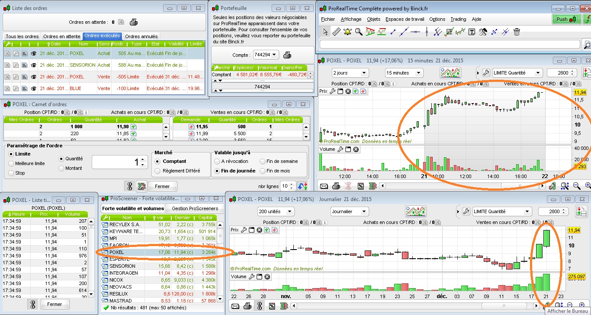
Task: Open indicators icon on the Journalier chart
Action: click(x=416, y=211)
